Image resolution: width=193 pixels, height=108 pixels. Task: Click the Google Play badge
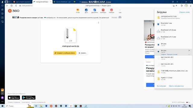29,97
